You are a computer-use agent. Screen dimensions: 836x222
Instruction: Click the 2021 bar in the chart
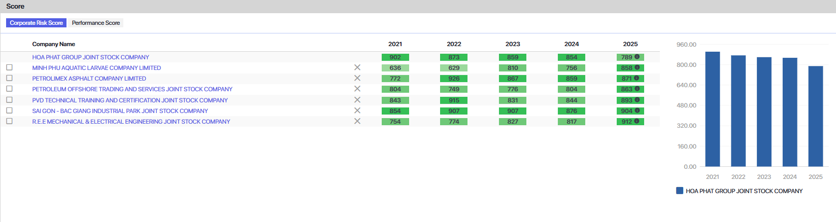[x=712, y=109]
